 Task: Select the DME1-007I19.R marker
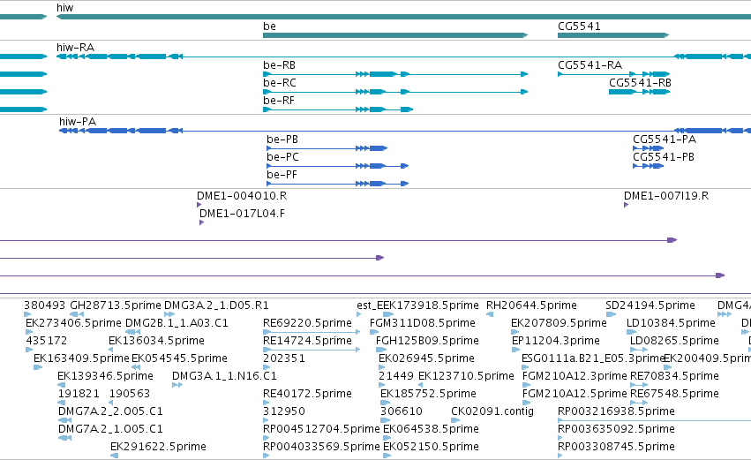[626, 205]
